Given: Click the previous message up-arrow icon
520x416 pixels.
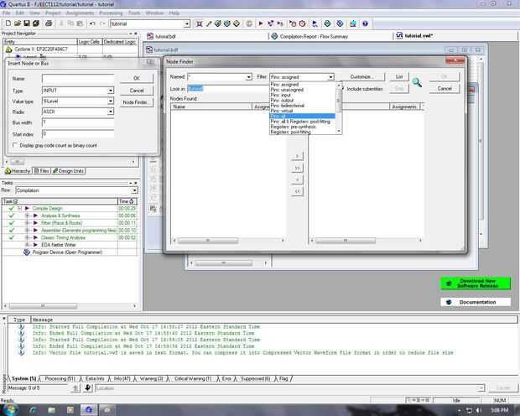Looking at the screenshot, I should 75,387.
